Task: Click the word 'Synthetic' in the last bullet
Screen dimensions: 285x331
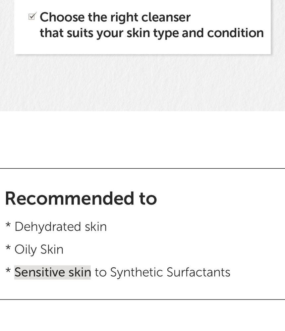Action: [x=136, y=272]
